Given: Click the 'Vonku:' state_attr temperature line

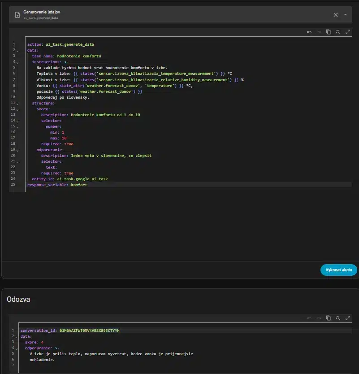Looking at the screenshot, I should 114,86.
